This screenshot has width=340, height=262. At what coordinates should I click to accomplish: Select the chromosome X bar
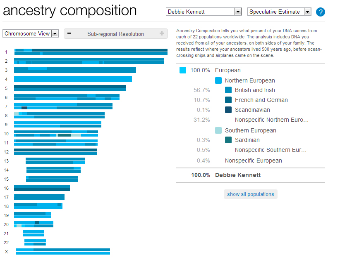[x=62, y=251]
